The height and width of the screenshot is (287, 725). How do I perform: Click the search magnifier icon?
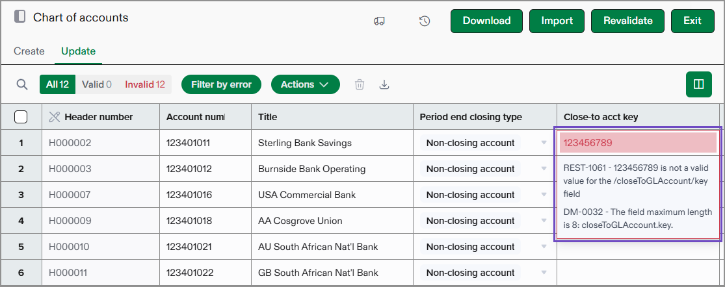[x=22, y=84]
